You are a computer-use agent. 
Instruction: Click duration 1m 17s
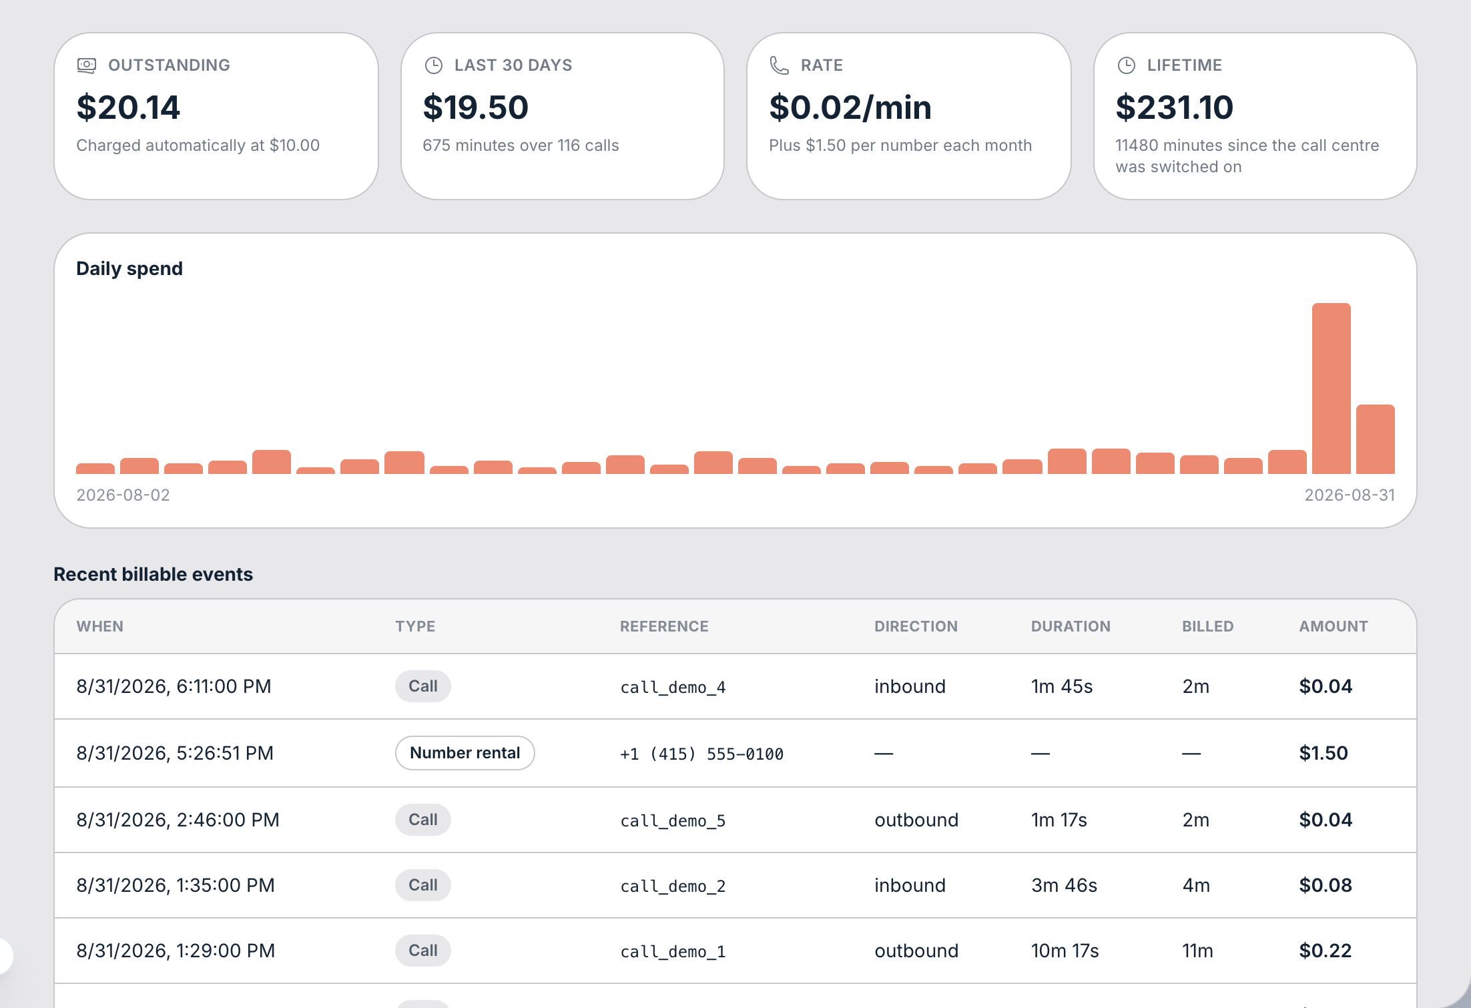[x=1059, y=820]
